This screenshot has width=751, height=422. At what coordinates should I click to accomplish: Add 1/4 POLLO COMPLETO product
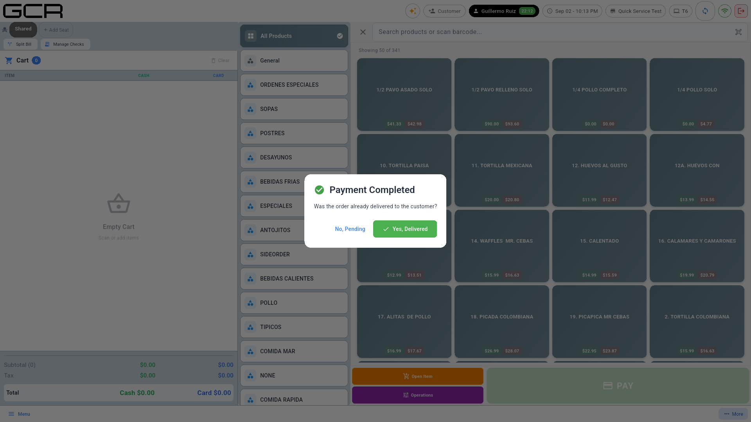point(599,95)
